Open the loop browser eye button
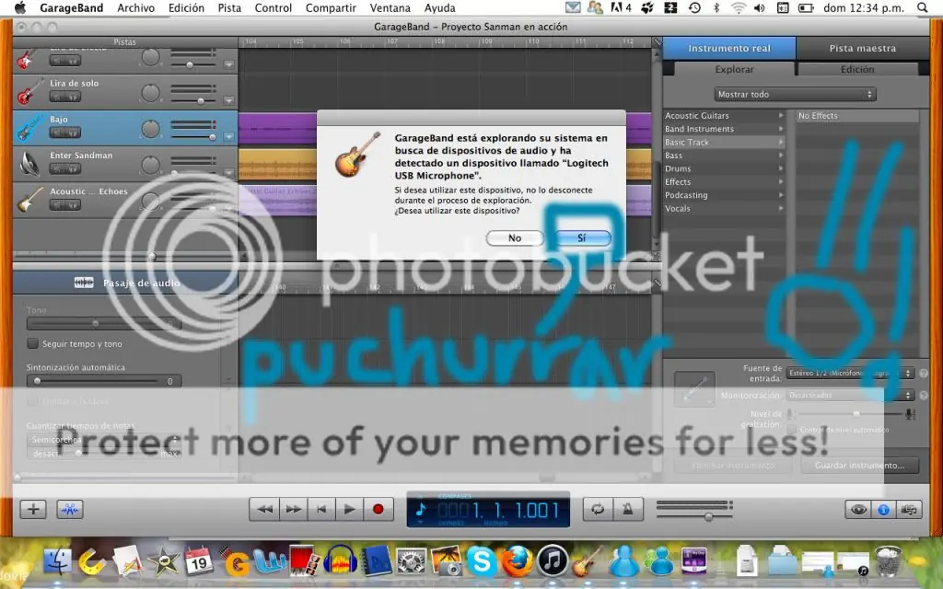 click(858, 510)
